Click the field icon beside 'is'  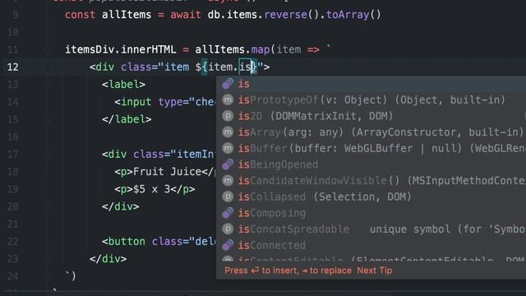point(228,84)
